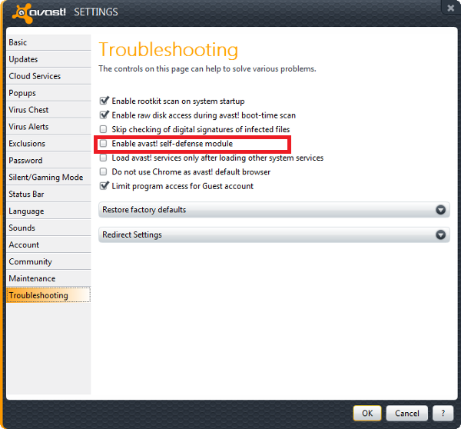Close the avast! Settings window
The image size is (461, 429).
pos(451,8)
